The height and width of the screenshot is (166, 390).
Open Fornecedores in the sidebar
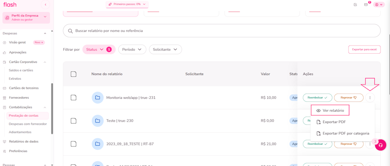[x=19, y=98]
